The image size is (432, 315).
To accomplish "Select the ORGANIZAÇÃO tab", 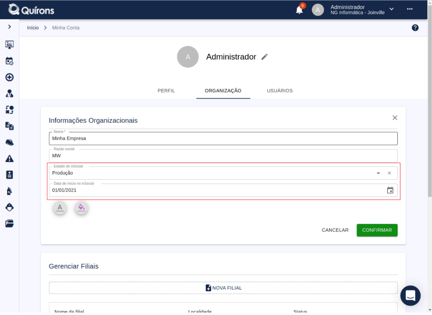I will [223, 91].
